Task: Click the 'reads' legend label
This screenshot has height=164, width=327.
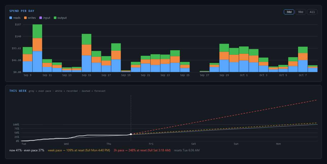Action: click(17, 18)
